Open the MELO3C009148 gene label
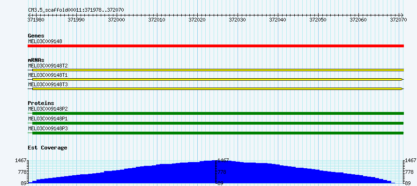The height and width of the screenshot is (186, 417). click(45, 41)
